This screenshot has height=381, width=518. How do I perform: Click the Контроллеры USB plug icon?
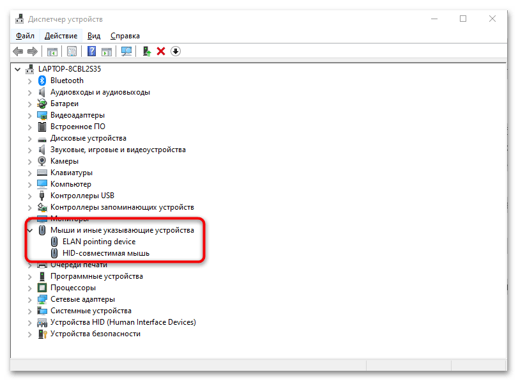tap(42, 196)
